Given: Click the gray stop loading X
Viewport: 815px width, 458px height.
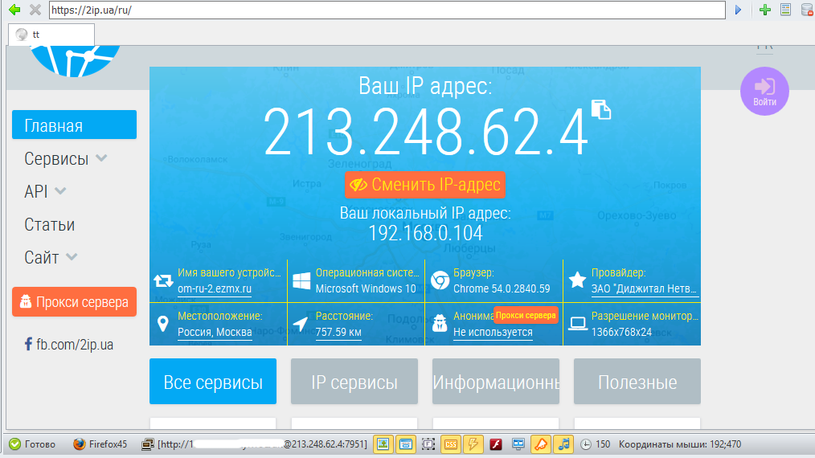Looking at the screenshot, I should 35,10.
